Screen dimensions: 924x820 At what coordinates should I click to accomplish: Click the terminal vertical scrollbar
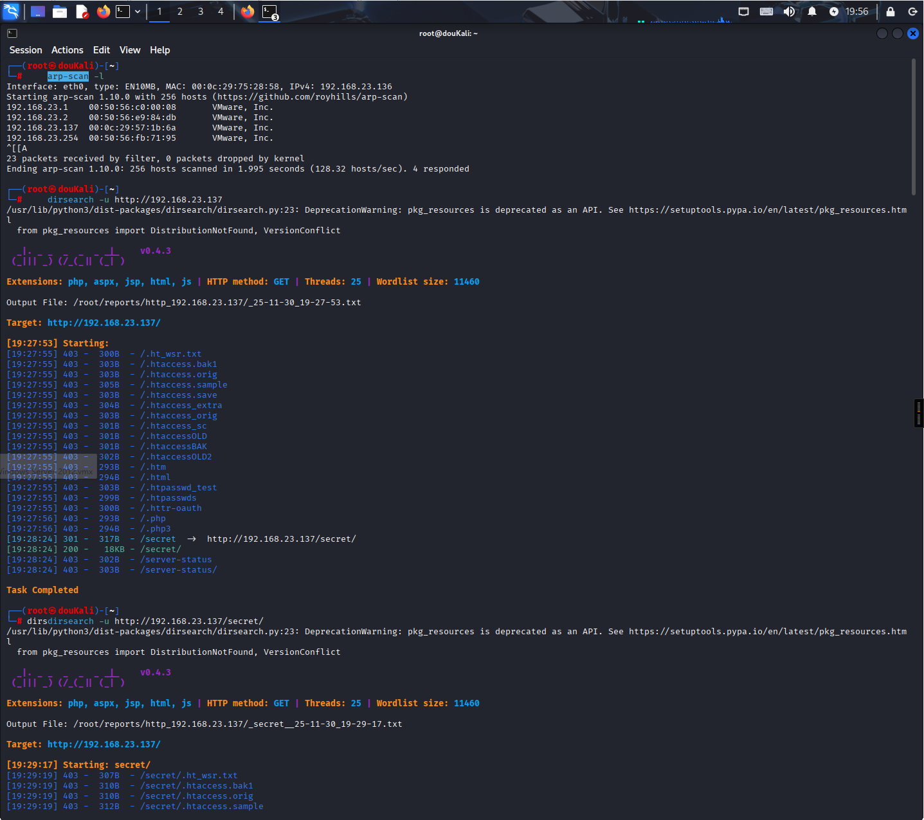[x=913, y=127]
